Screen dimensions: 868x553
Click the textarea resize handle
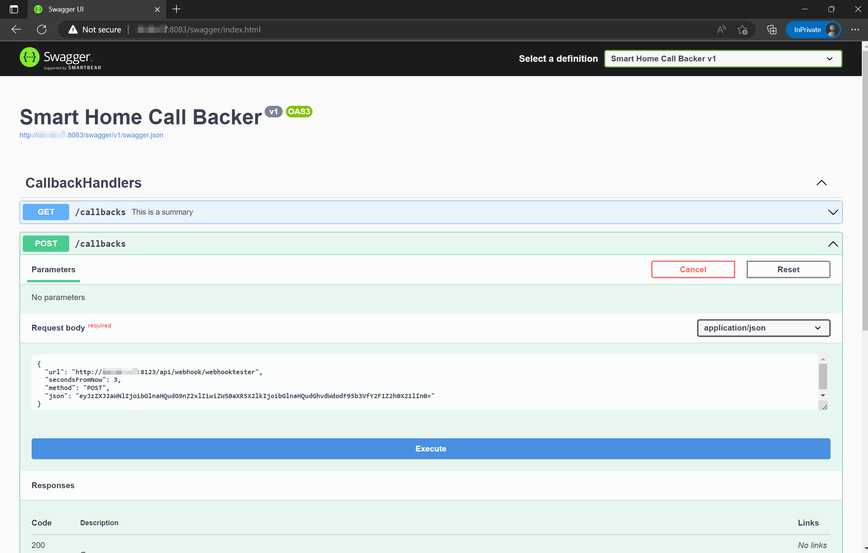pos(824,407)
